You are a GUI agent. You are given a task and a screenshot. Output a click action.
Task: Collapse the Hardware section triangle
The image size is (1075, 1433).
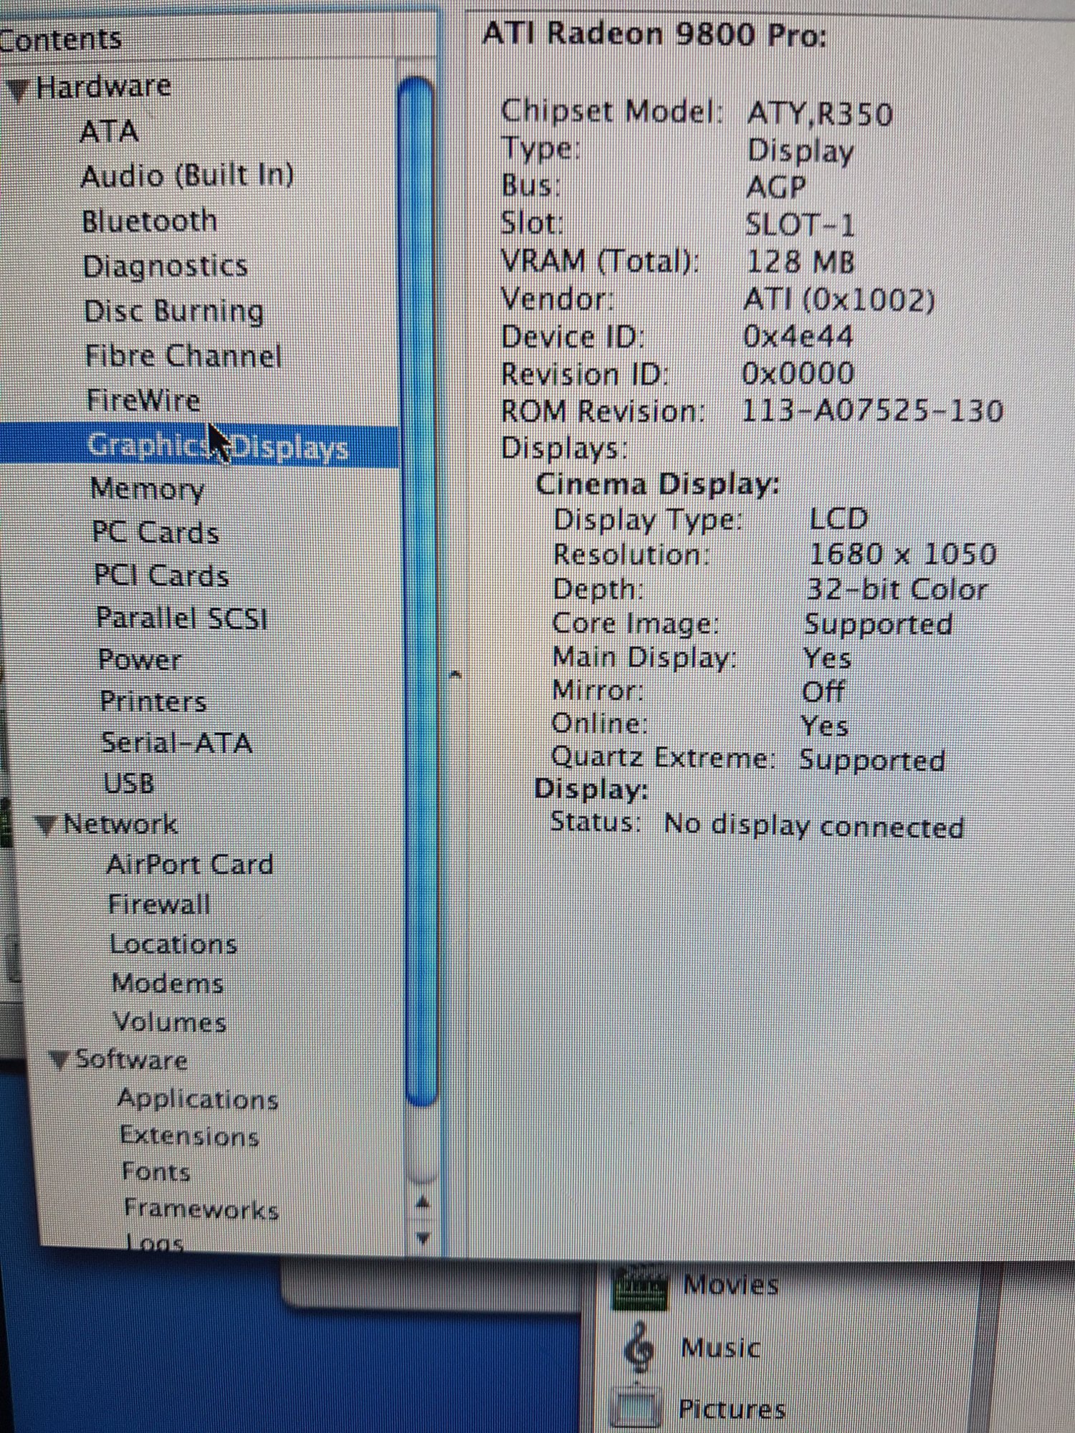pos(17,90)
